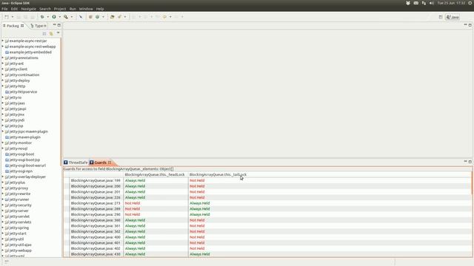Open the Project menu

[x=60, y=9]
